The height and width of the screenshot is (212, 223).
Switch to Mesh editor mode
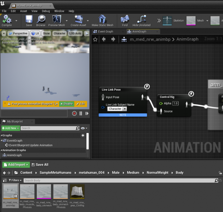pyautogui.click(x=195, y=21)
